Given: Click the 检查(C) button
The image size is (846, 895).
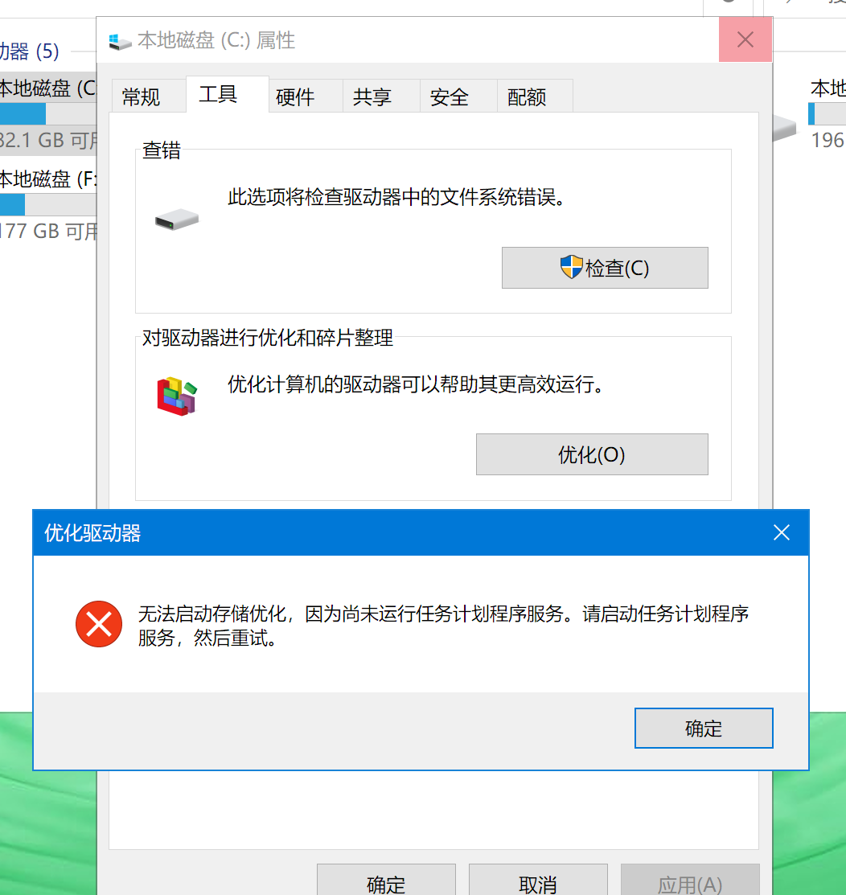Looking at the screenshot, I should tap(605, 268).
